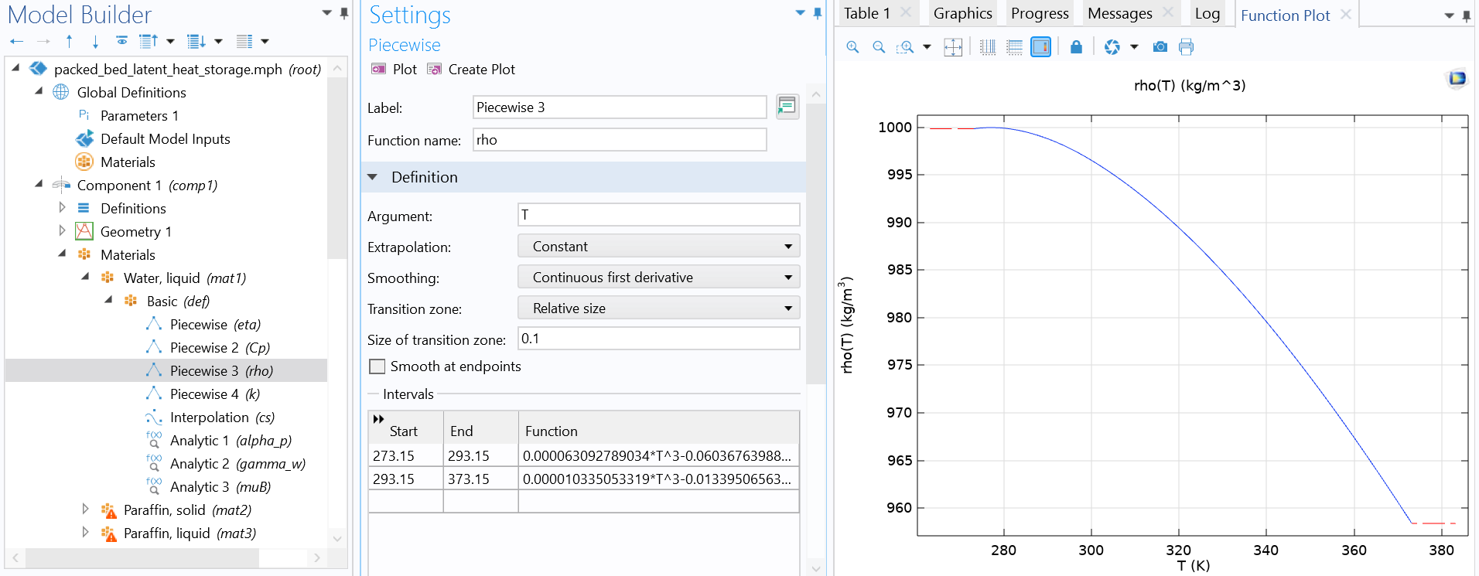Print the function plot
This screenshot has height=576, width=1479.
pos(1186,47)
